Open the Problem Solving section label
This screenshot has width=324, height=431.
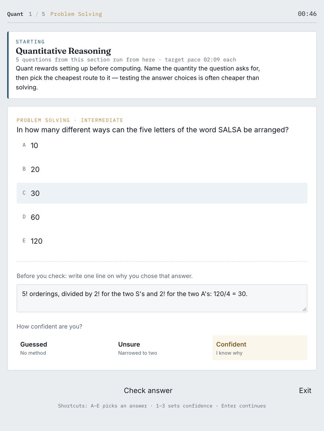pyautogui.click(x=76, y=14)
